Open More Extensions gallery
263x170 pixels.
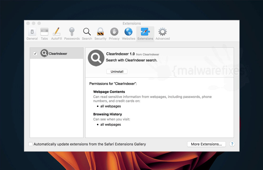tap(206, 144)
